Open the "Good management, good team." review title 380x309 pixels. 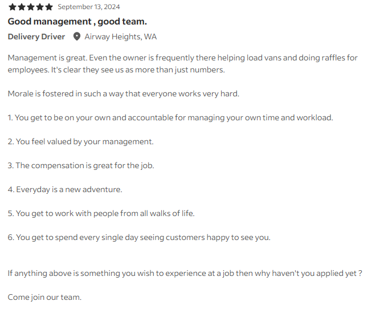(77, 22)
